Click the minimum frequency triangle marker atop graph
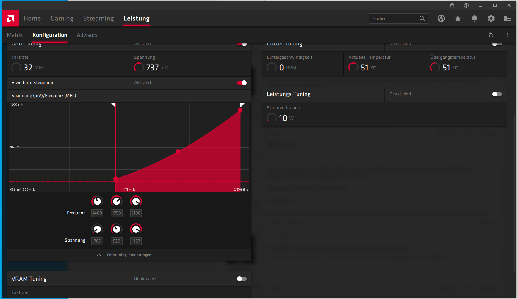 [114, 105]
